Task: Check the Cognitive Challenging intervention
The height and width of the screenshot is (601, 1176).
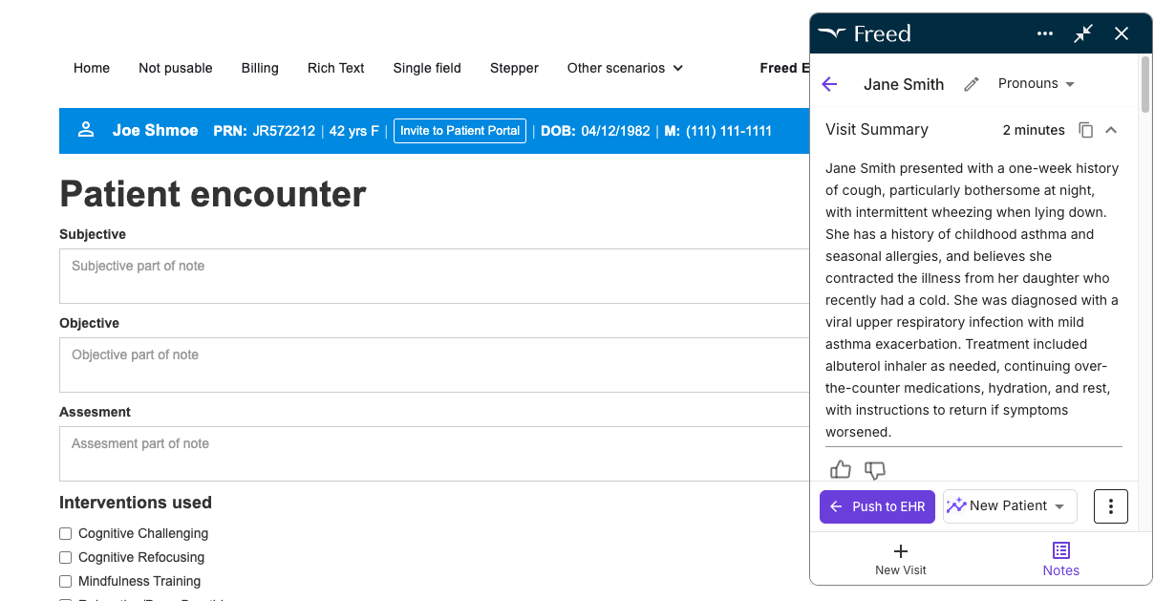Action: [x=65, y=533]
